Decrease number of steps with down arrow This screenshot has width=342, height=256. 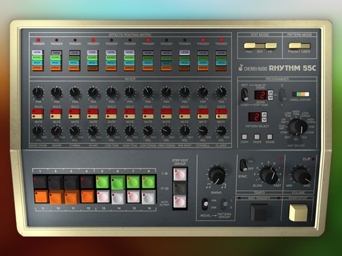pos(270,98)
